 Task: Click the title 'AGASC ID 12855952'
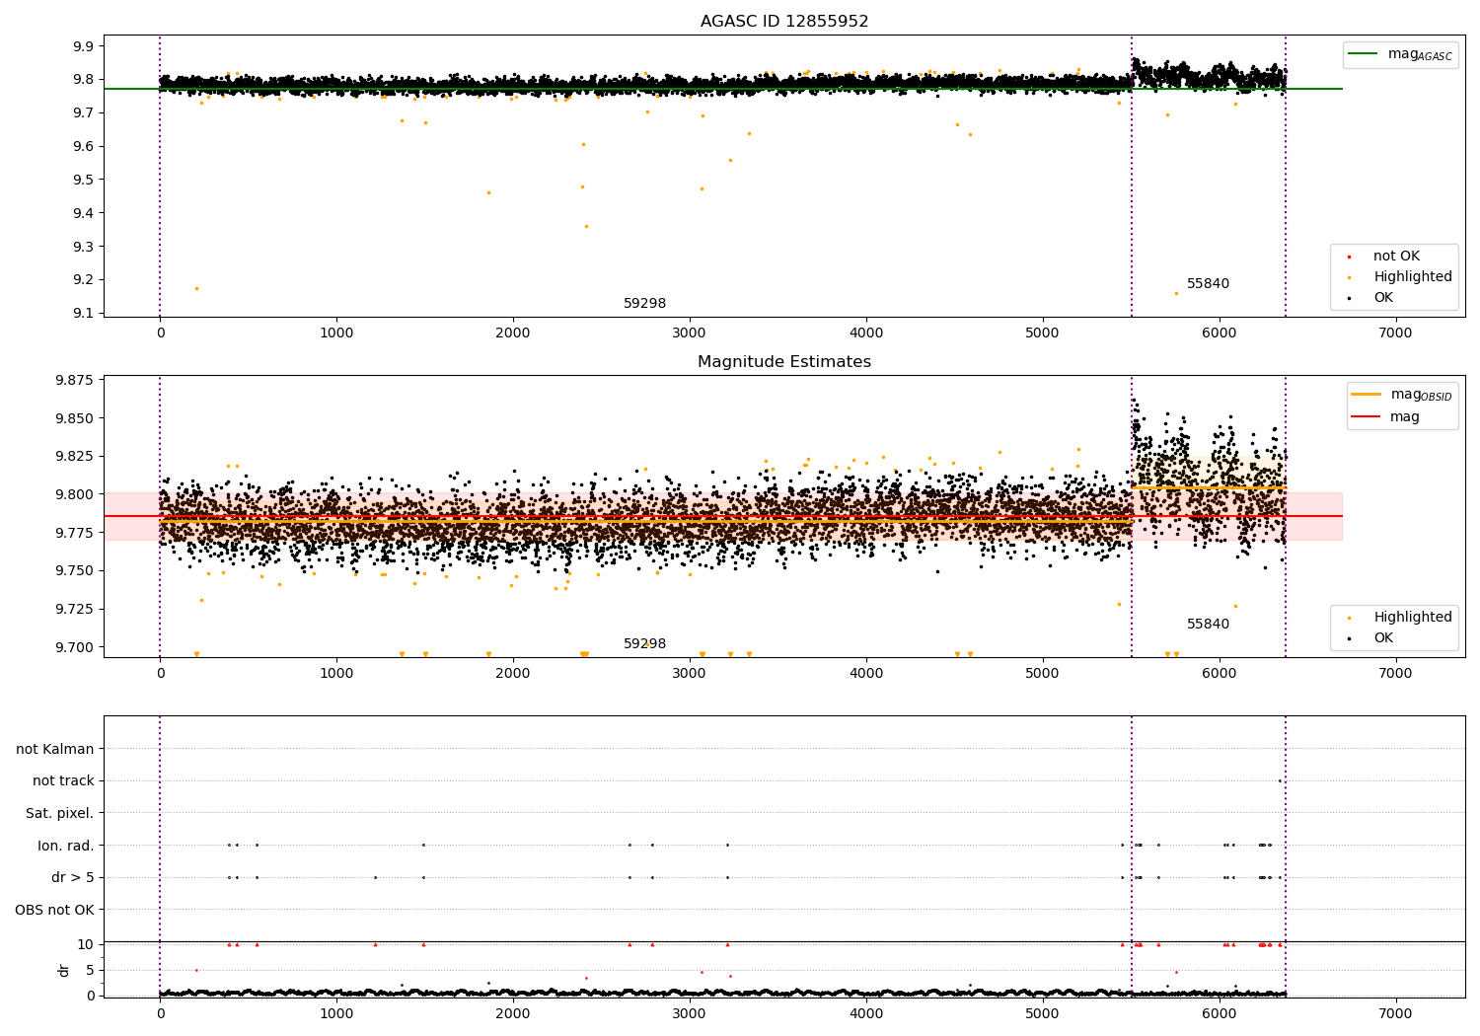tap(784, 22)
